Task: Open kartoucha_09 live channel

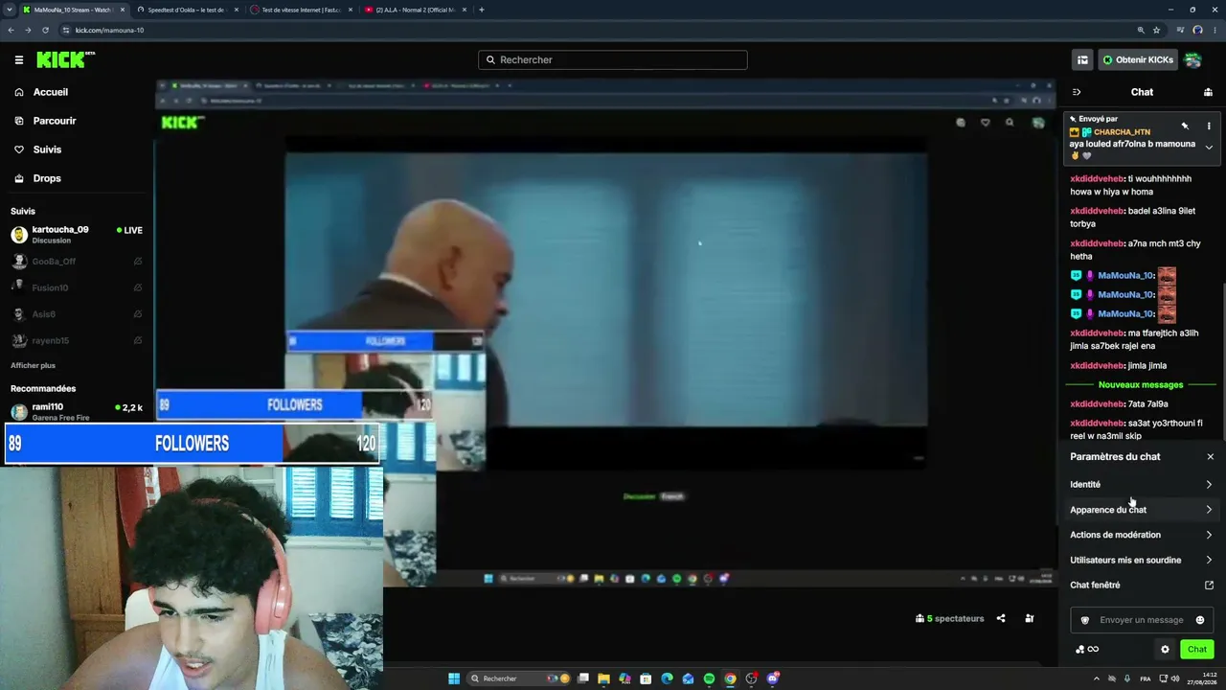Action: [x=77, y=235]
